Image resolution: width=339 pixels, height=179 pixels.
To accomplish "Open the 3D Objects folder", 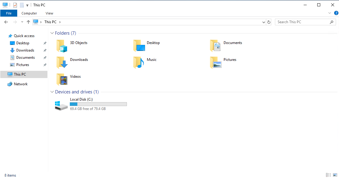I will (x=62, y=46).
